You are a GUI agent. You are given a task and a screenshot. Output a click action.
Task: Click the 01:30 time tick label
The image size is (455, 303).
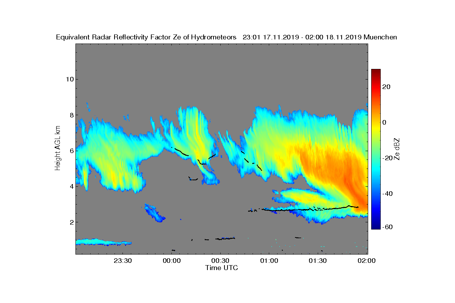(318, 261)
